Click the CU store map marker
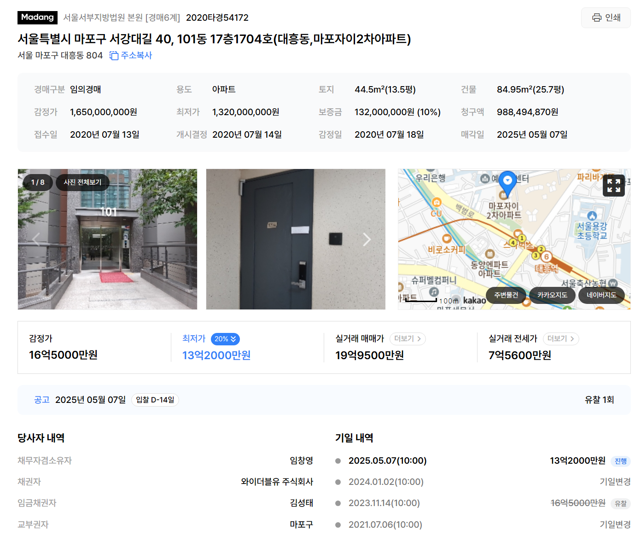 click(x=437, y=203)
